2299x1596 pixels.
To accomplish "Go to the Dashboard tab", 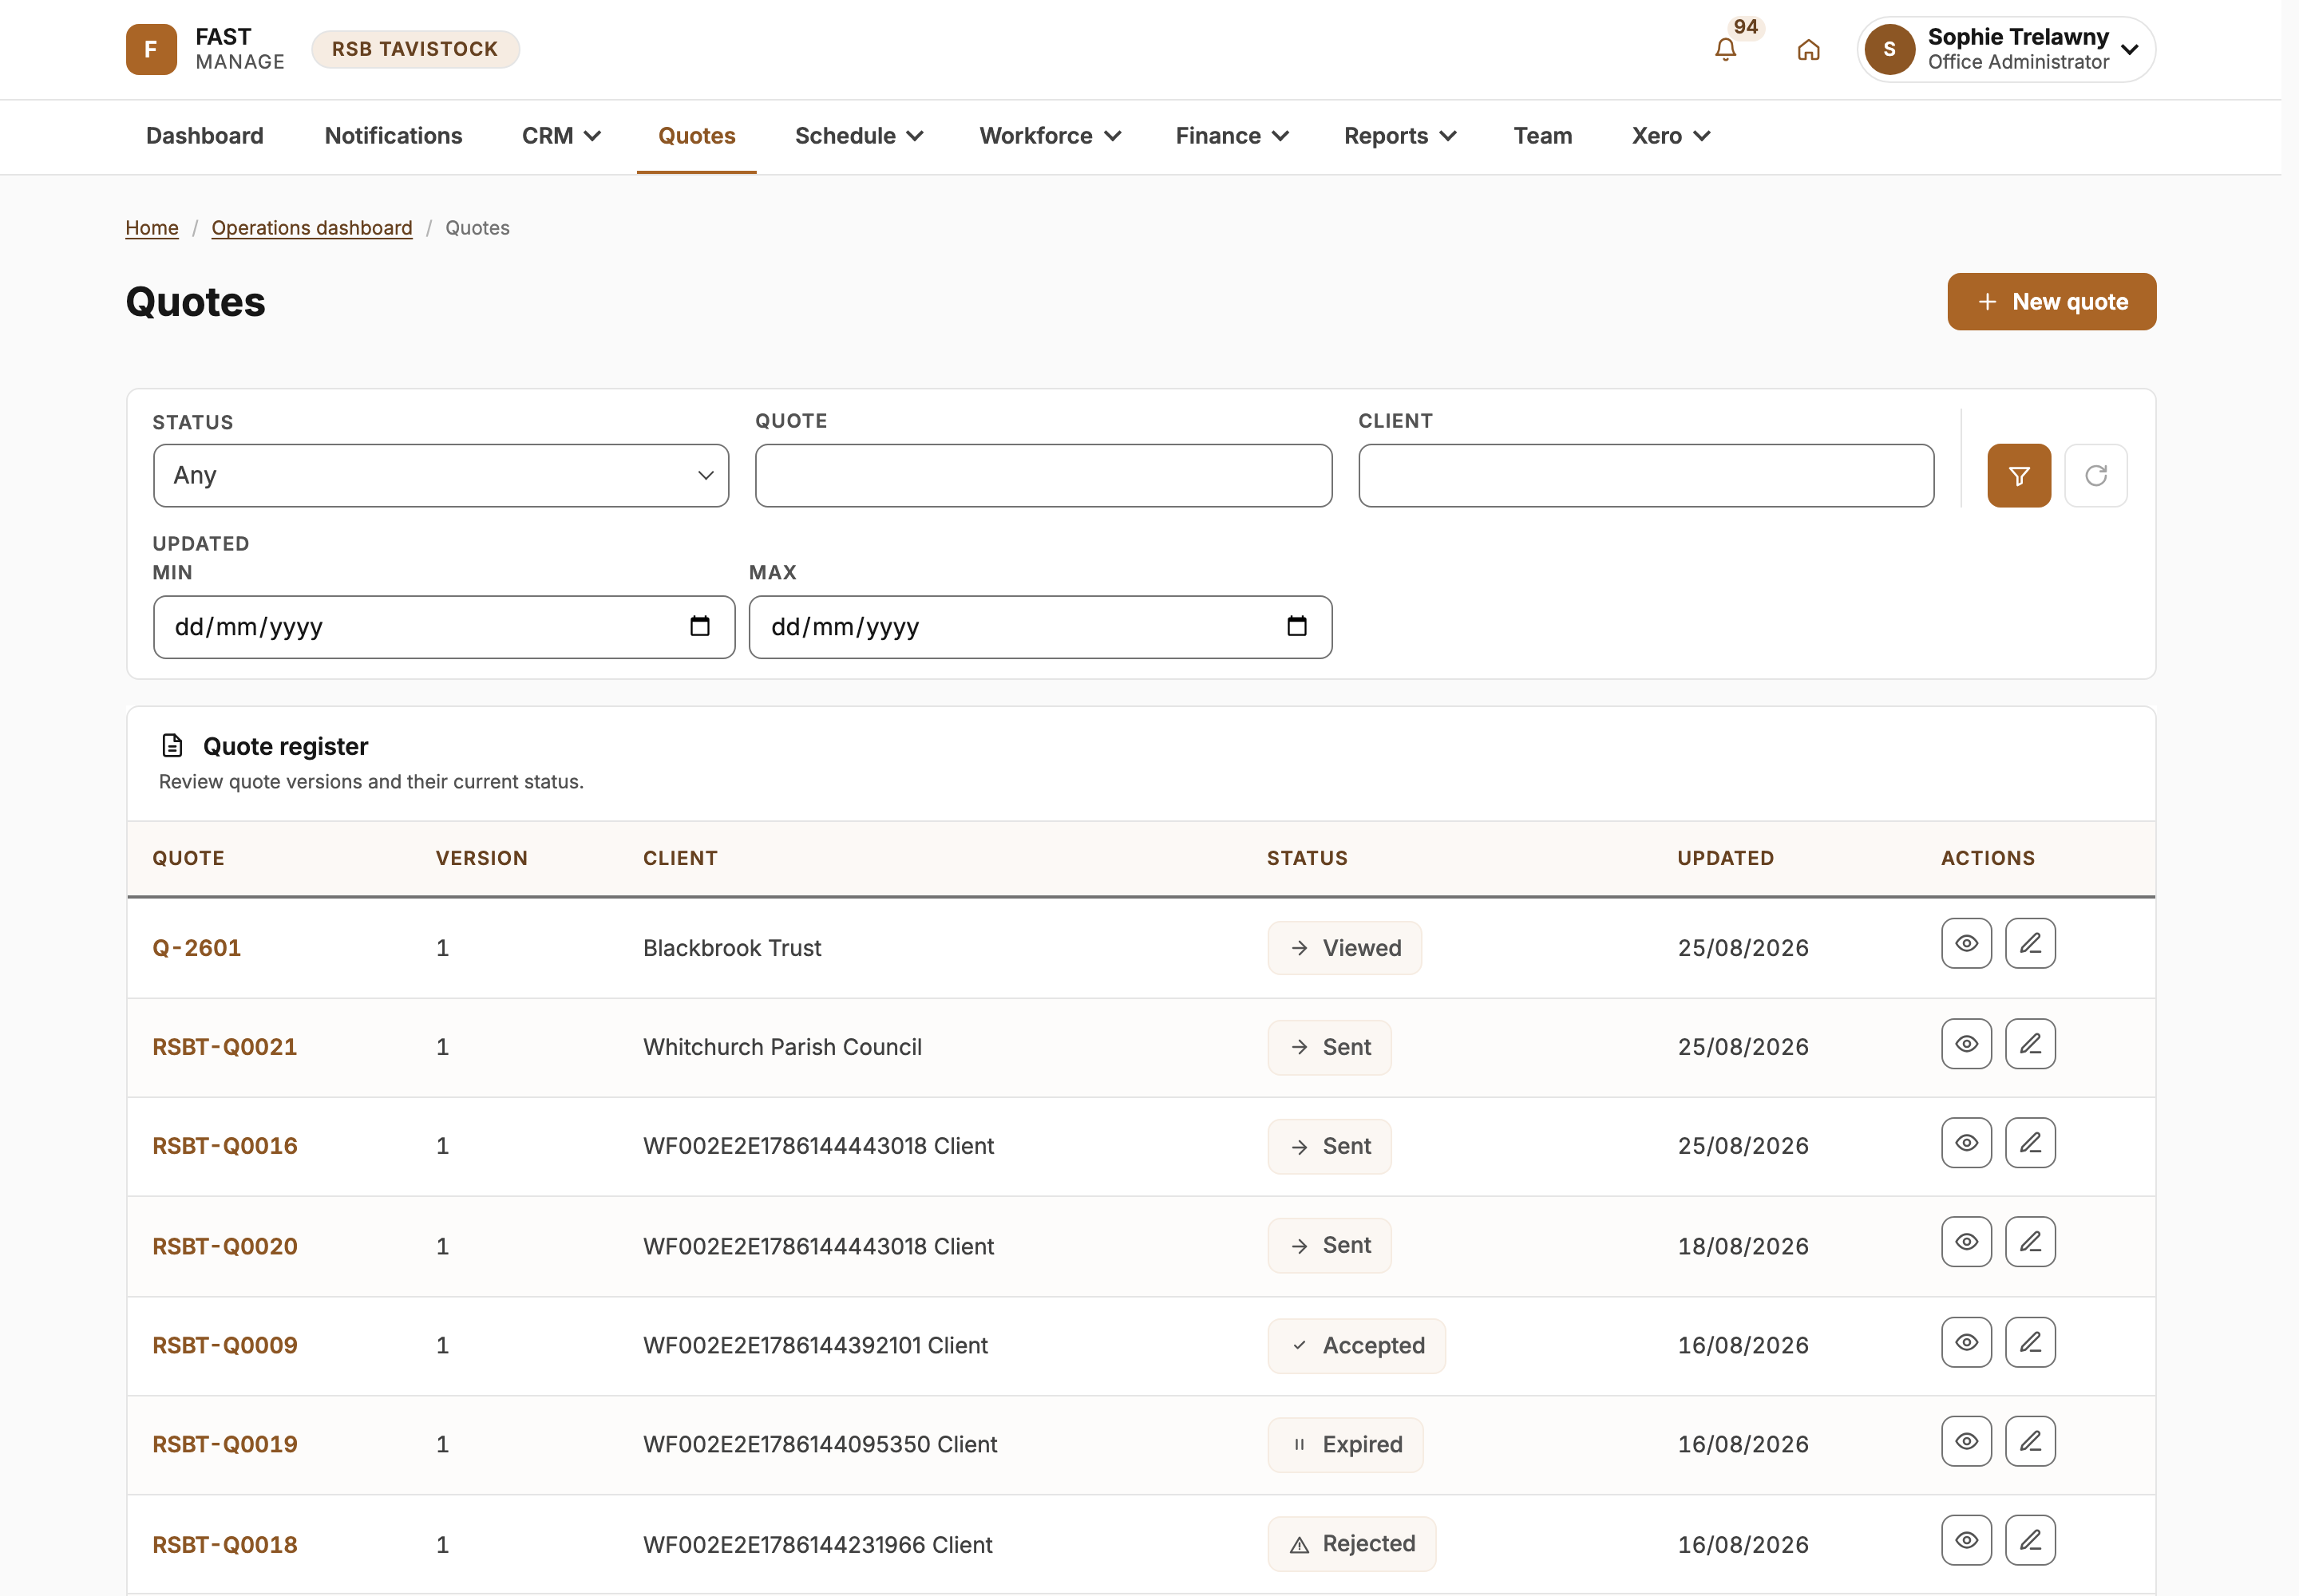I will point(205,136).
